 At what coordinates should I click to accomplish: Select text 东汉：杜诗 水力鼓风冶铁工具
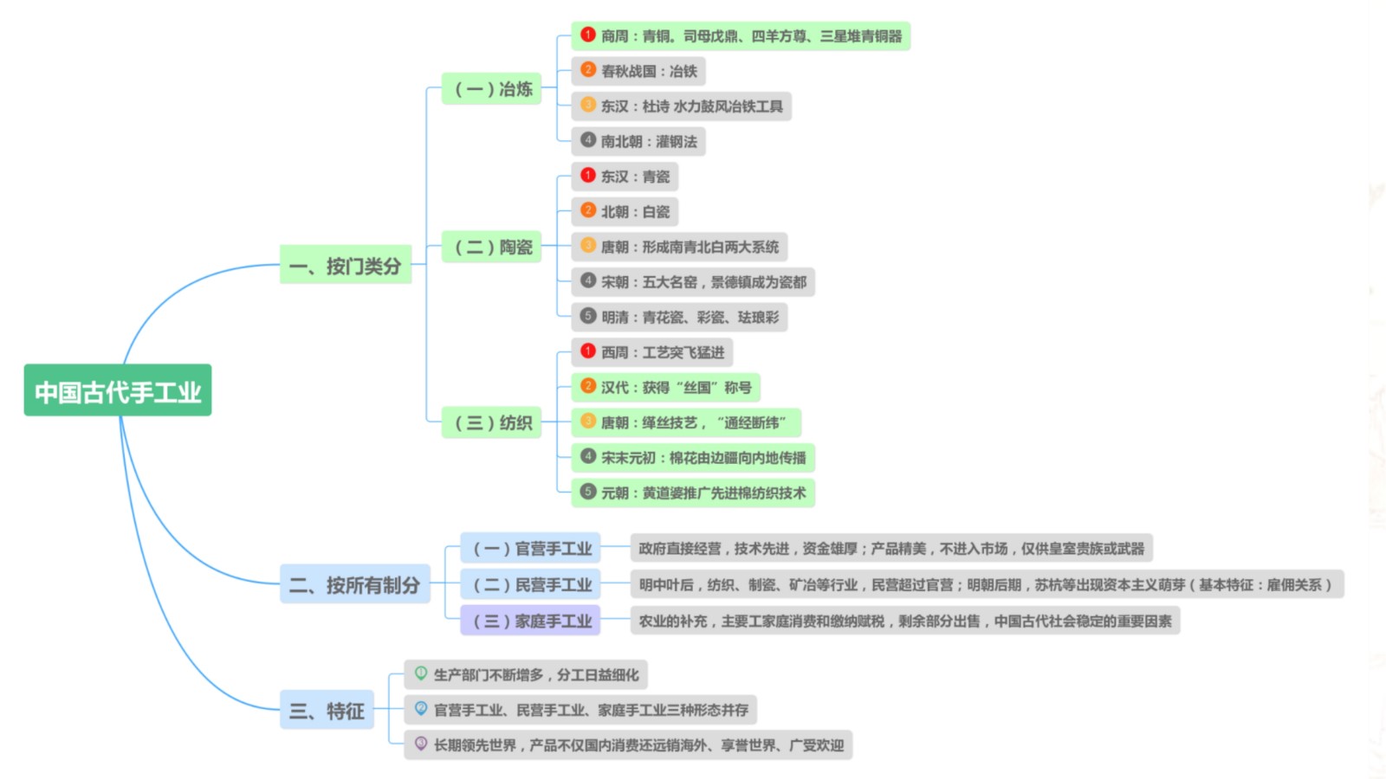click(x=691, y=106)
